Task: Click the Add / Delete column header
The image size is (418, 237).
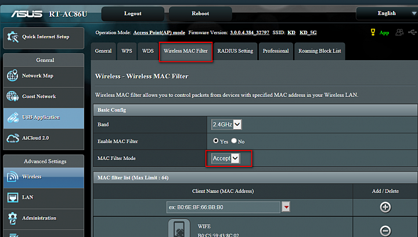Action: (x=385, y=191)
